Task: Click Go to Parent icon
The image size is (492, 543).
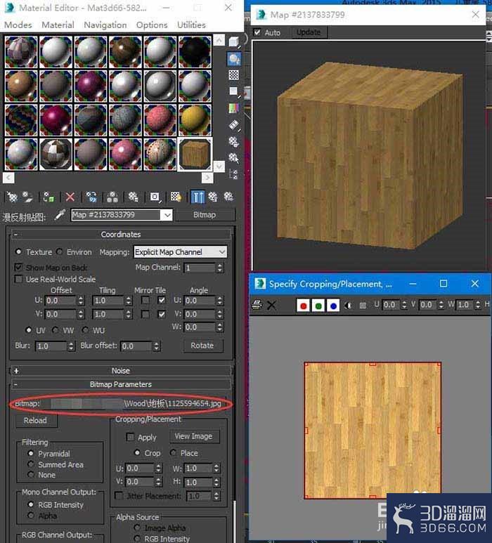Action: 213,197
